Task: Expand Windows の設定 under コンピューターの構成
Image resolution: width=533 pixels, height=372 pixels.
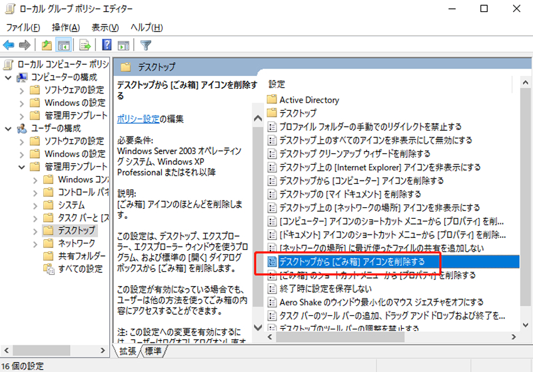Action: click(x=22, y=103)
